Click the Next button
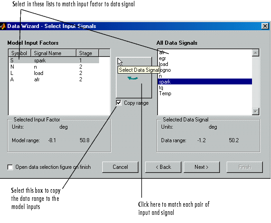 [202, 167]
